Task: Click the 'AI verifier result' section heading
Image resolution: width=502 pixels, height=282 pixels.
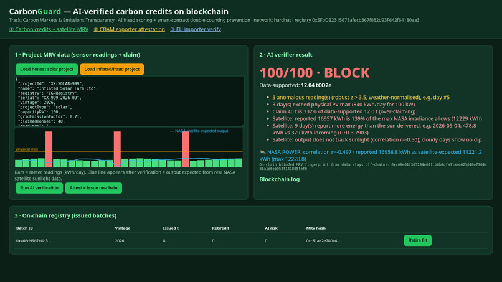Action: [286, 55]
